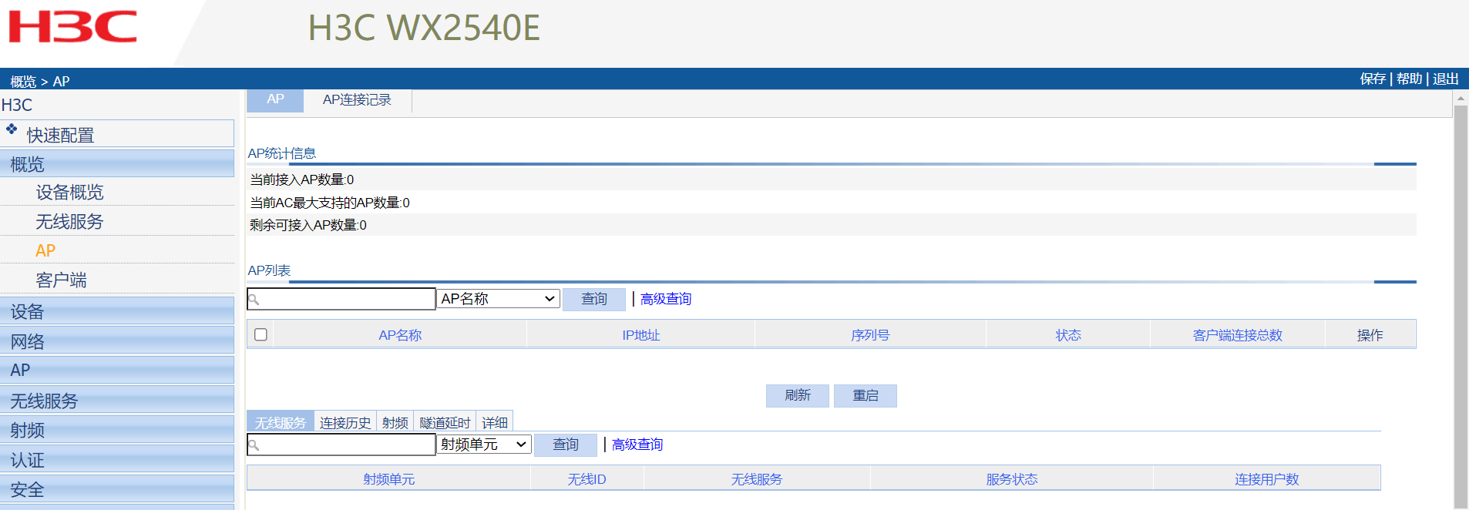Select the 射频 detail tab
The image size is (1469, 510).
click(395, 421)
